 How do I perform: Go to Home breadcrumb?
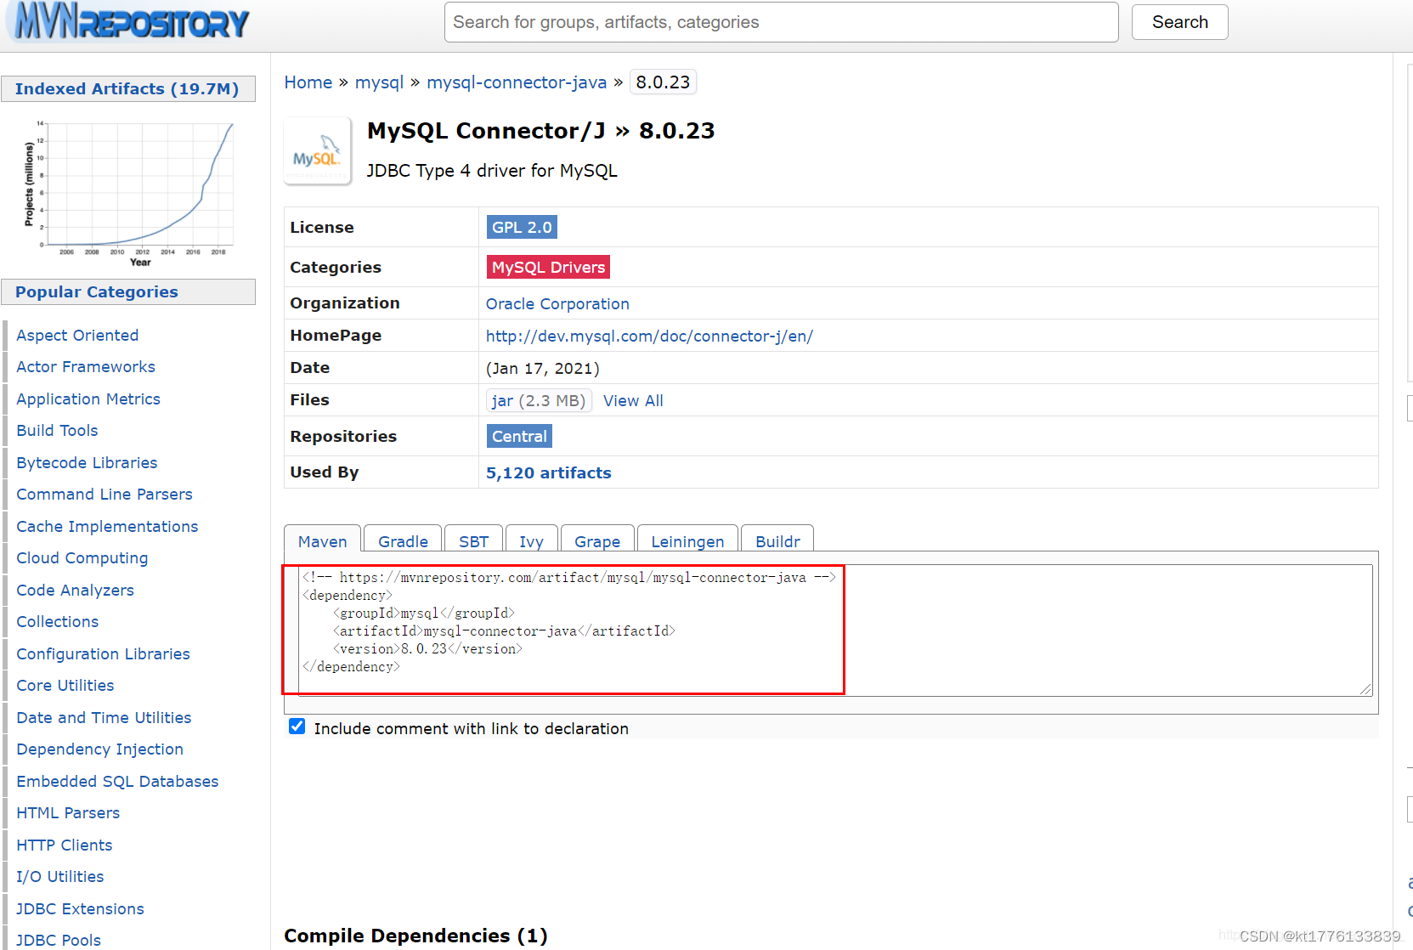pos(308,82)
